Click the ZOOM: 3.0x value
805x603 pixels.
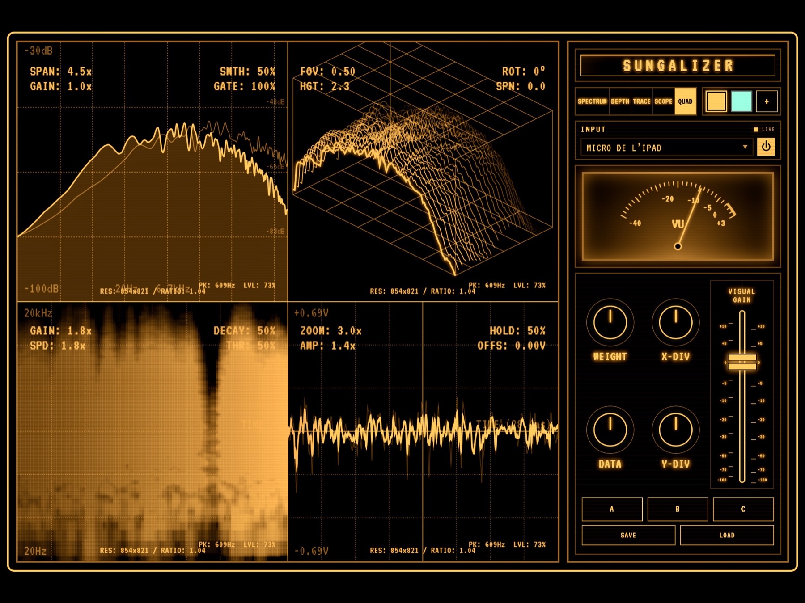(x=330, y=331)
